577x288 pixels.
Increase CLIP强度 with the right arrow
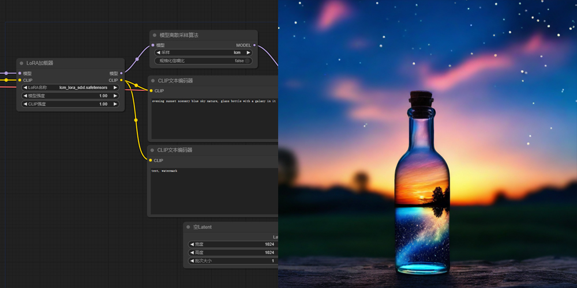tap(115, 104)
